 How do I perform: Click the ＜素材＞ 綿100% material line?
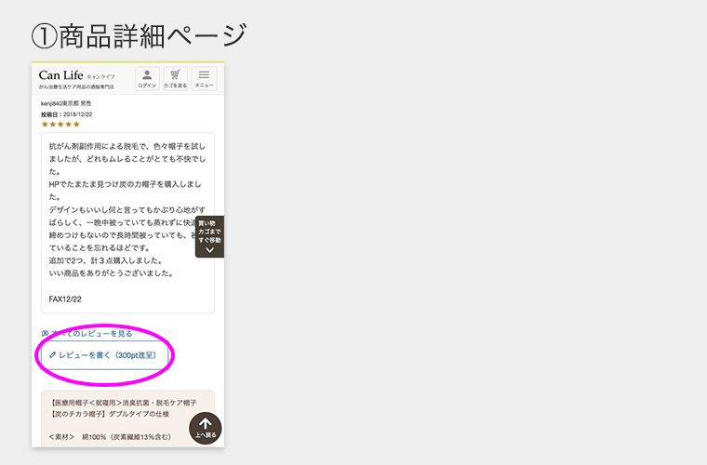[110, 436]
